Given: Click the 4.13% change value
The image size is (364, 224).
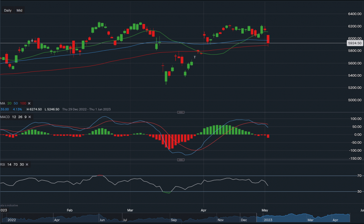Looking at the screenshot, I should 17,109.
